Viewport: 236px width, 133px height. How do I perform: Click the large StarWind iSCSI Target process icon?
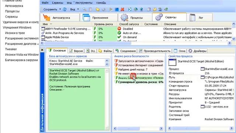[x=172, y=62]
